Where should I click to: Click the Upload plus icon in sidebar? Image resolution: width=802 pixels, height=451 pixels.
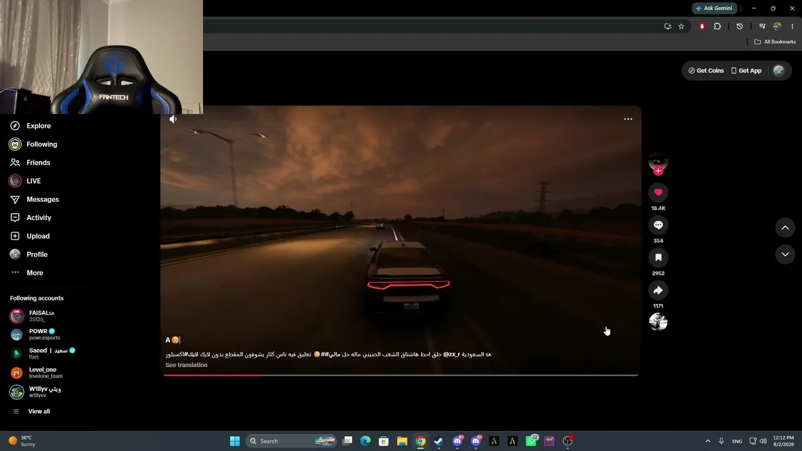click(x=15, y=236)
